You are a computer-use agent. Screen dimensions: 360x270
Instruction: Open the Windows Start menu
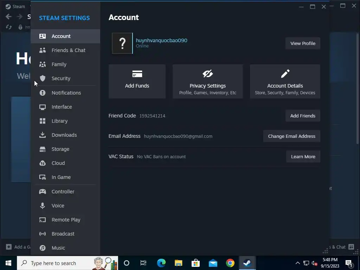(8, 263)
